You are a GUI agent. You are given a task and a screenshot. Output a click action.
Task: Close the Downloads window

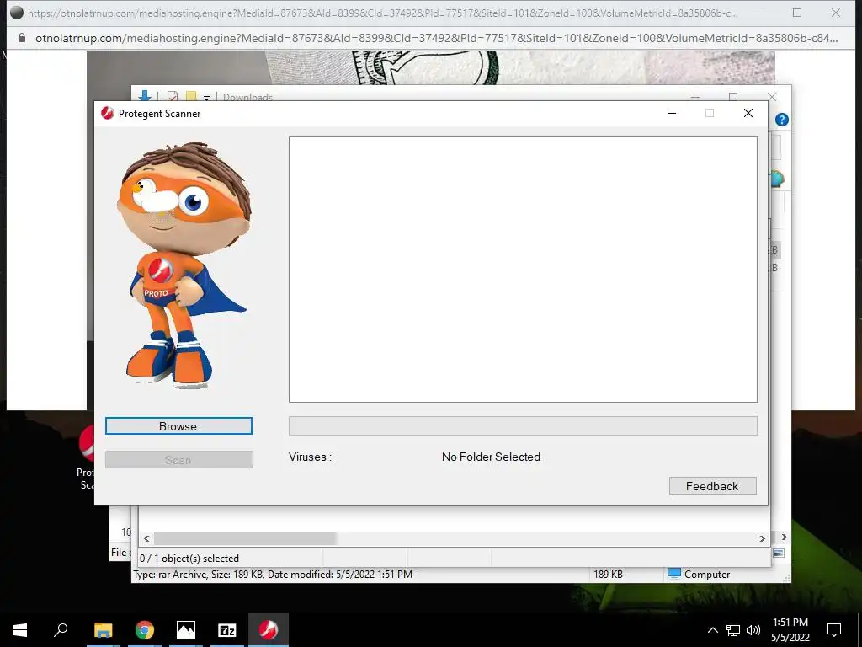[772, 97]
